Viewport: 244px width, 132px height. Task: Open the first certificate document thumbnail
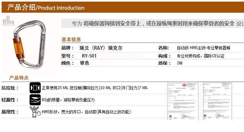[183, 101]
